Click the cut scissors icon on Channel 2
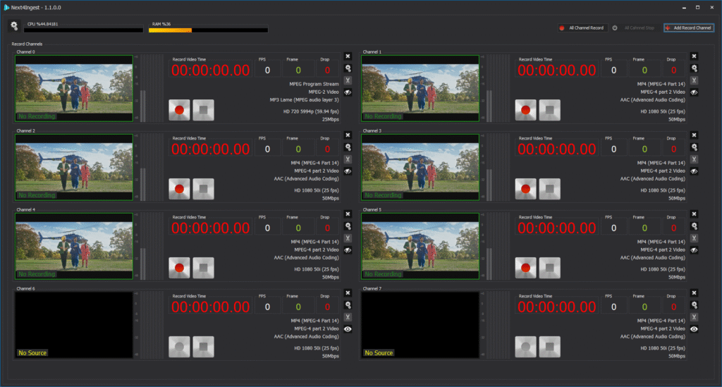 click(x=348, y=159)
